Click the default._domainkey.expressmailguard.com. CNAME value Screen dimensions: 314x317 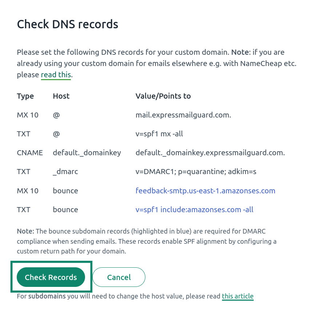click(210, 153)
